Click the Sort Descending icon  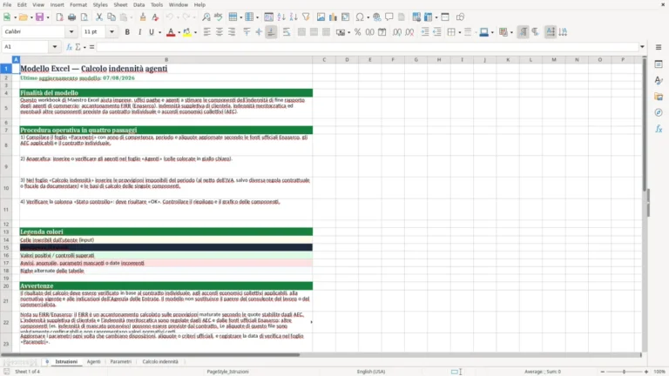click(x=294, y=17)
